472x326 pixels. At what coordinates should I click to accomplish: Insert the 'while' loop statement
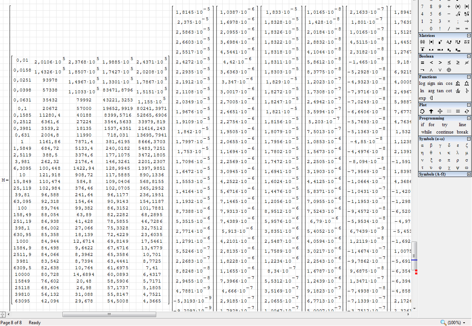point(426,132)
